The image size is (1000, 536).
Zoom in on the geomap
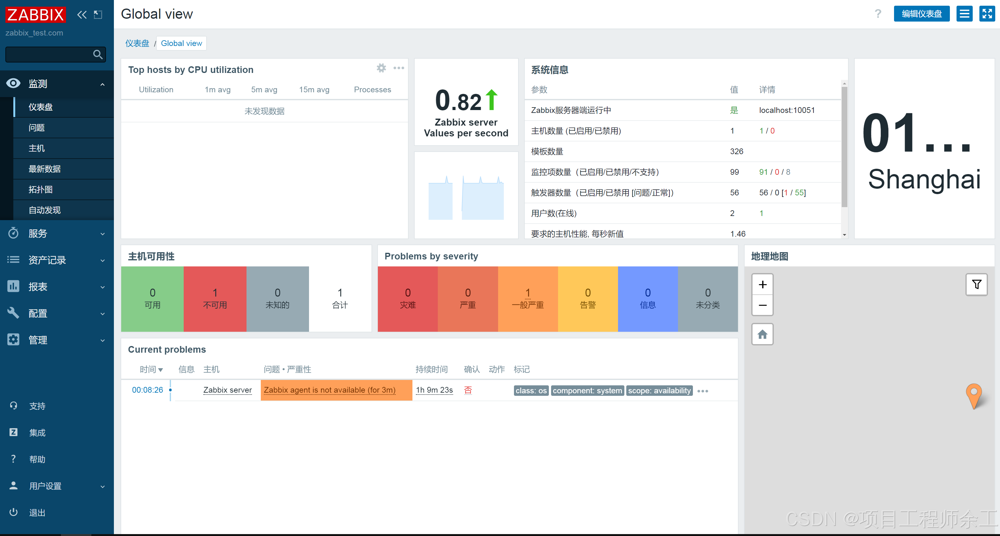(x=762, y=284)
